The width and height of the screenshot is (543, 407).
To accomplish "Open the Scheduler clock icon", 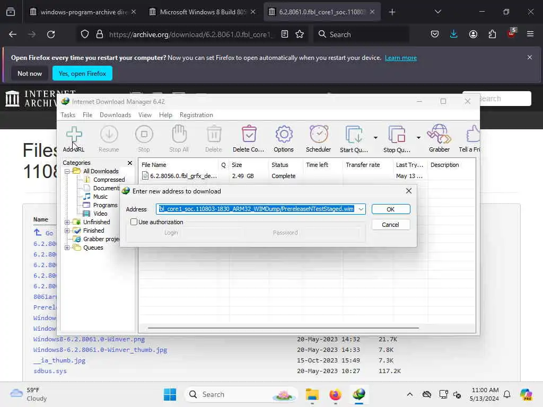I will click(319, 139).
